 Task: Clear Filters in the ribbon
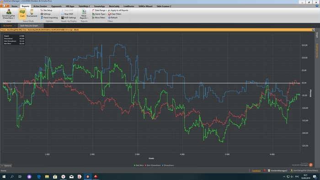[x=114, y=14]
